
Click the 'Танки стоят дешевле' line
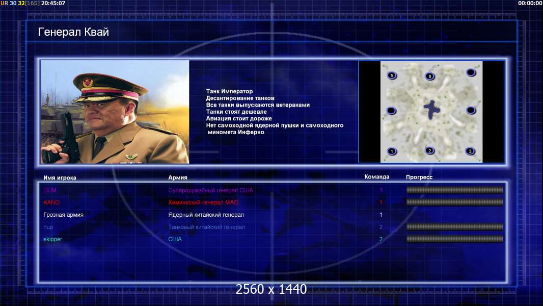[236, 112]
